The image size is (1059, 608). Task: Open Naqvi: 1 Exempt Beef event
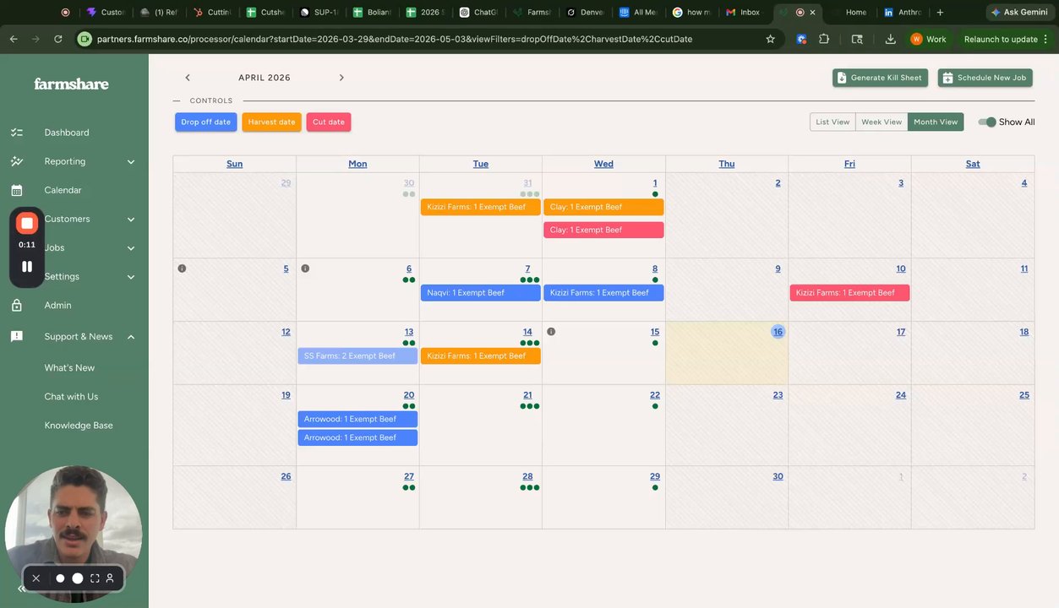click(x=480, y=293)
